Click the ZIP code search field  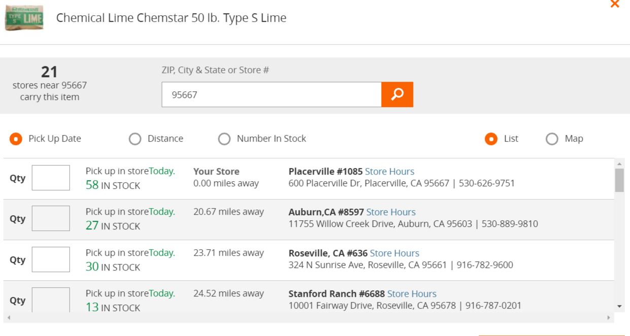tap(271, 94)
